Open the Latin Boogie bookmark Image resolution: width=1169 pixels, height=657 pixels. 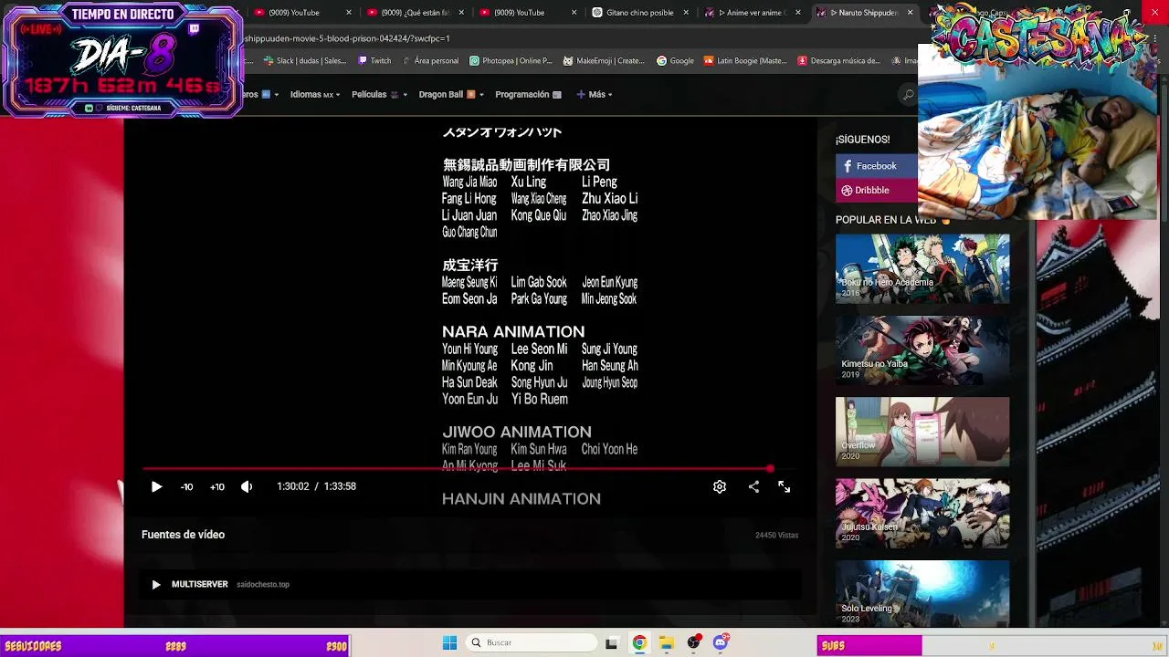pyautogui.click(x=745, y=61)
